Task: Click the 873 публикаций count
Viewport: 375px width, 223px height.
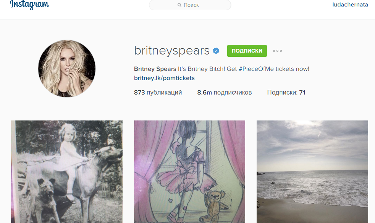Action: [x=158, y=92]
